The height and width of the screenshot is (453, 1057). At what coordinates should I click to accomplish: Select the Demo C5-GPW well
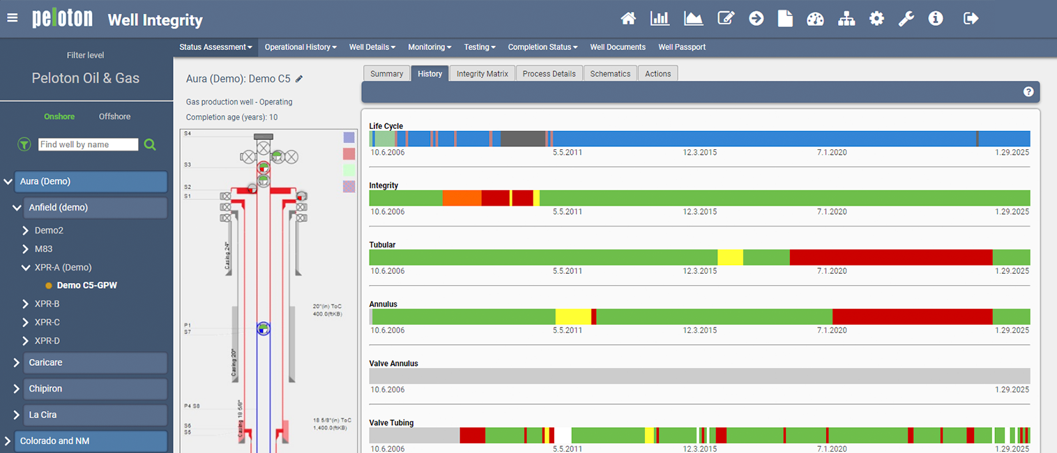(86, 285)
